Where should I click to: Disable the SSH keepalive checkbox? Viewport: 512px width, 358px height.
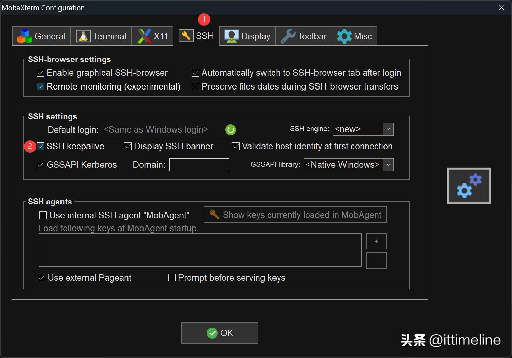40,147
